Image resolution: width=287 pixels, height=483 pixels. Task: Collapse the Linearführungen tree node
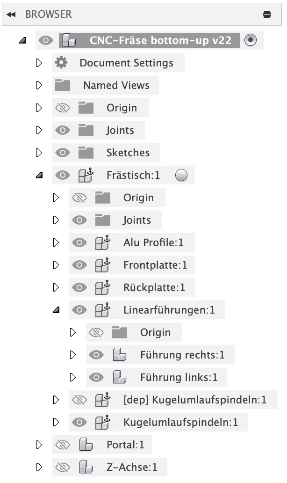coord(56,310)
